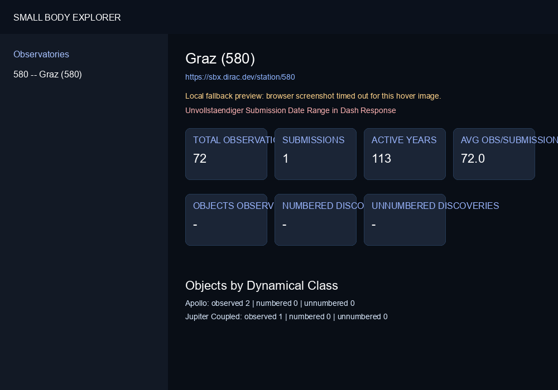Click the Graz (580) page heading
The height and width of the screenshot is (390, 558).
220,58
